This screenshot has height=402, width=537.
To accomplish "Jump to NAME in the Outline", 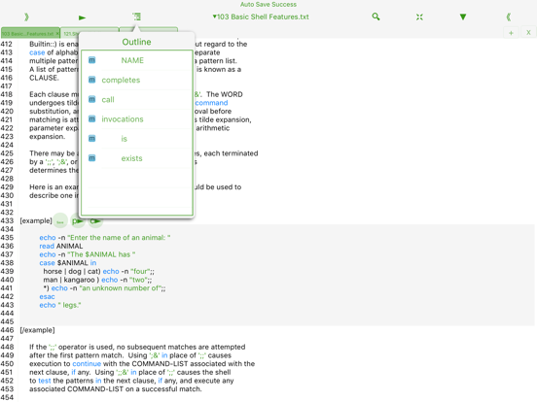I will tap(137, 60).
